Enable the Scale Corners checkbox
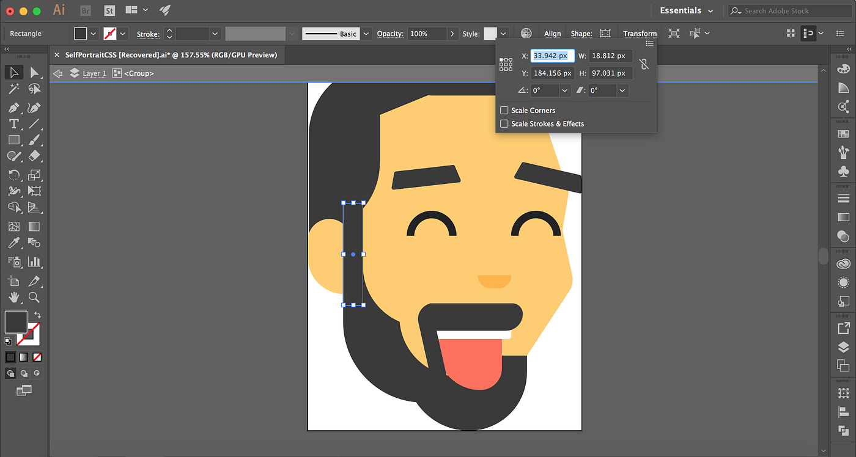 click(504, 111)
